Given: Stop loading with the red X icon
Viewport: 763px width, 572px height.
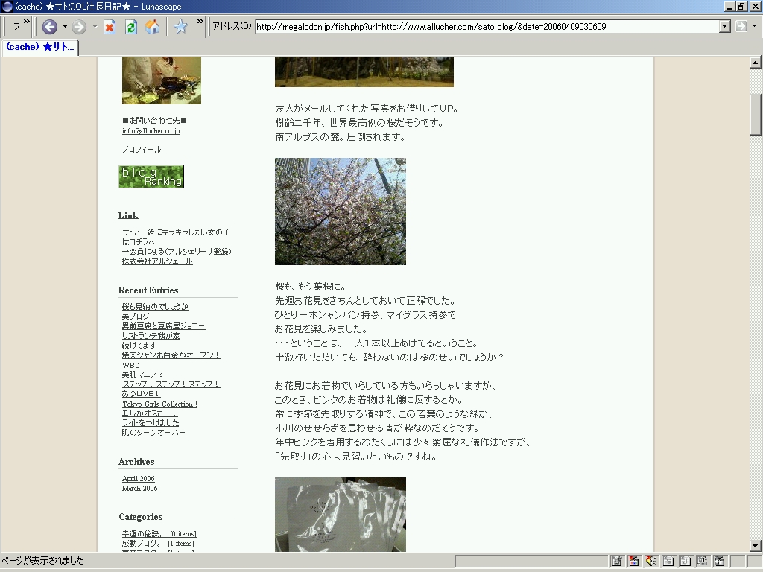Looking at the screenshot, I should (110, 27).
